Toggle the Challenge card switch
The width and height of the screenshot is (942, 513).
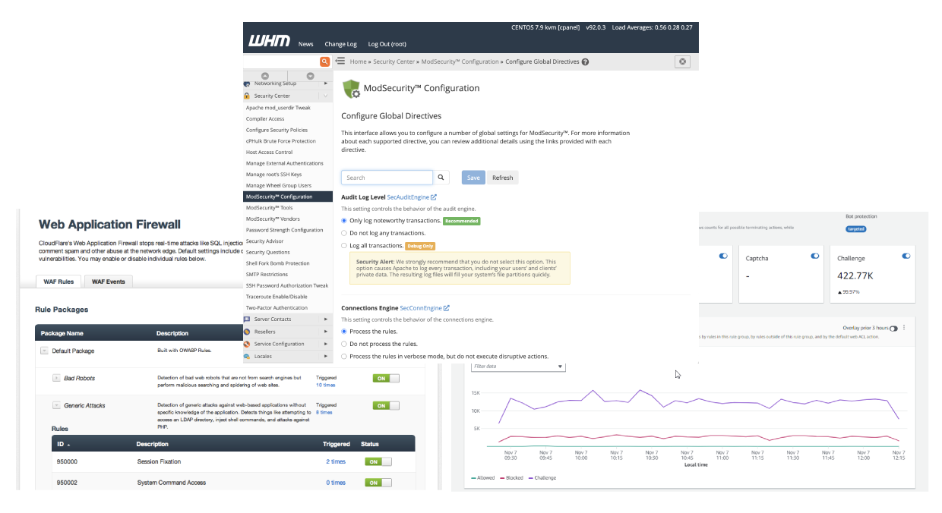point(906,256)
